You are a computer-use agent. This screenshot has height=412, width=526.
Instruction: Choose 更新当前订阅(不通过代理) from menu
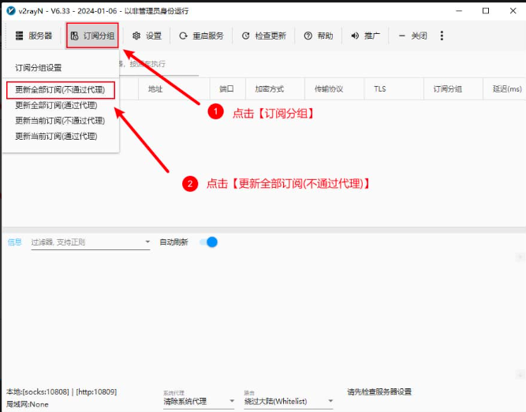tap(60, 121)
